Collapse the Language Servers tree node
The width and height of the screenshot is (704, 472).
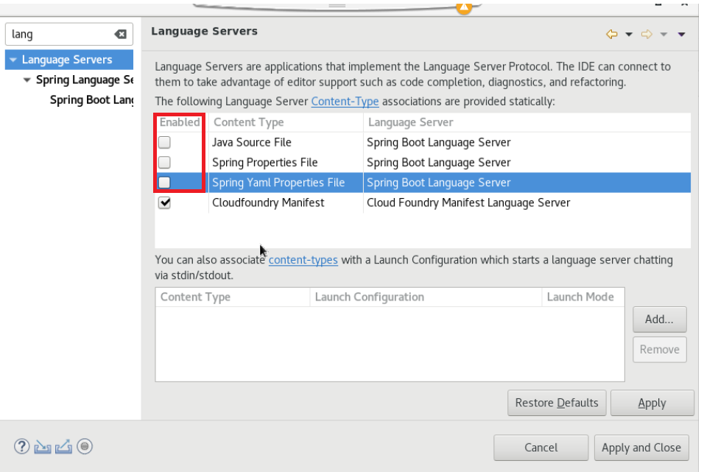pyautogui.click(x=13, y=60)
